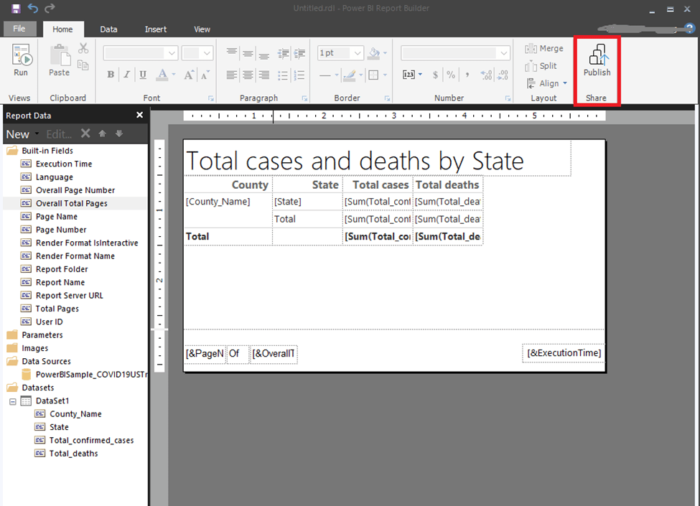Click the increase font size icon
The height and width of the screenshot is (506, 700).
(x=189, y=75)
